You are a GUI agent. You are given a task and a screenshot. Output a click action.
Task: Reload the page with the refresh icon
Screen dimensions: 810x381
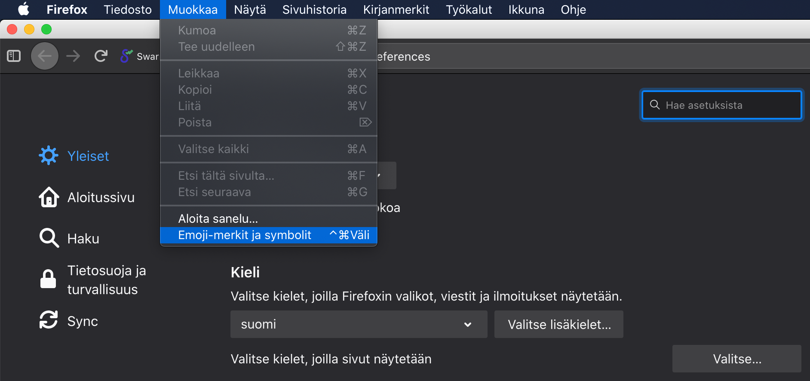[x=101, y=56]
